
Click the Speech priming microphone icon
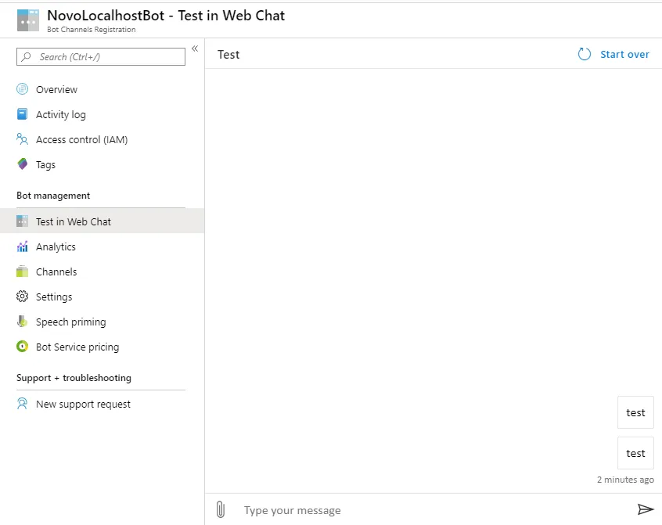click(22, 322)
